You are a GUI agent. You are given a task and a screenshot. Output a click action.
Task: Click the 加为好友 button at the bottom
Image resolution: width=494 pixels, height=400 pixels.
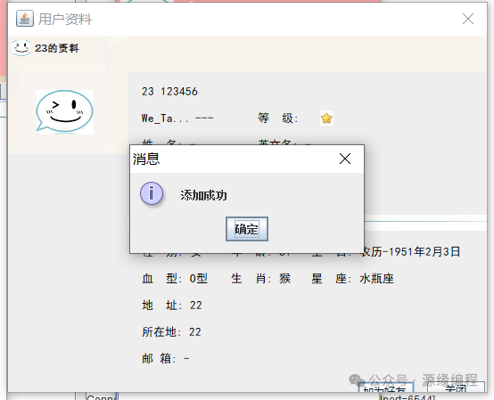(386, 388)
